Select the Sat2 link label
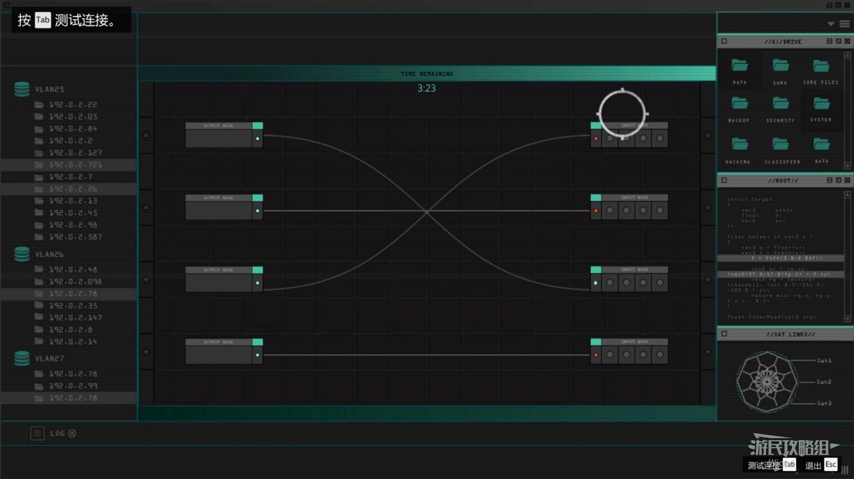 click(824, 382)
